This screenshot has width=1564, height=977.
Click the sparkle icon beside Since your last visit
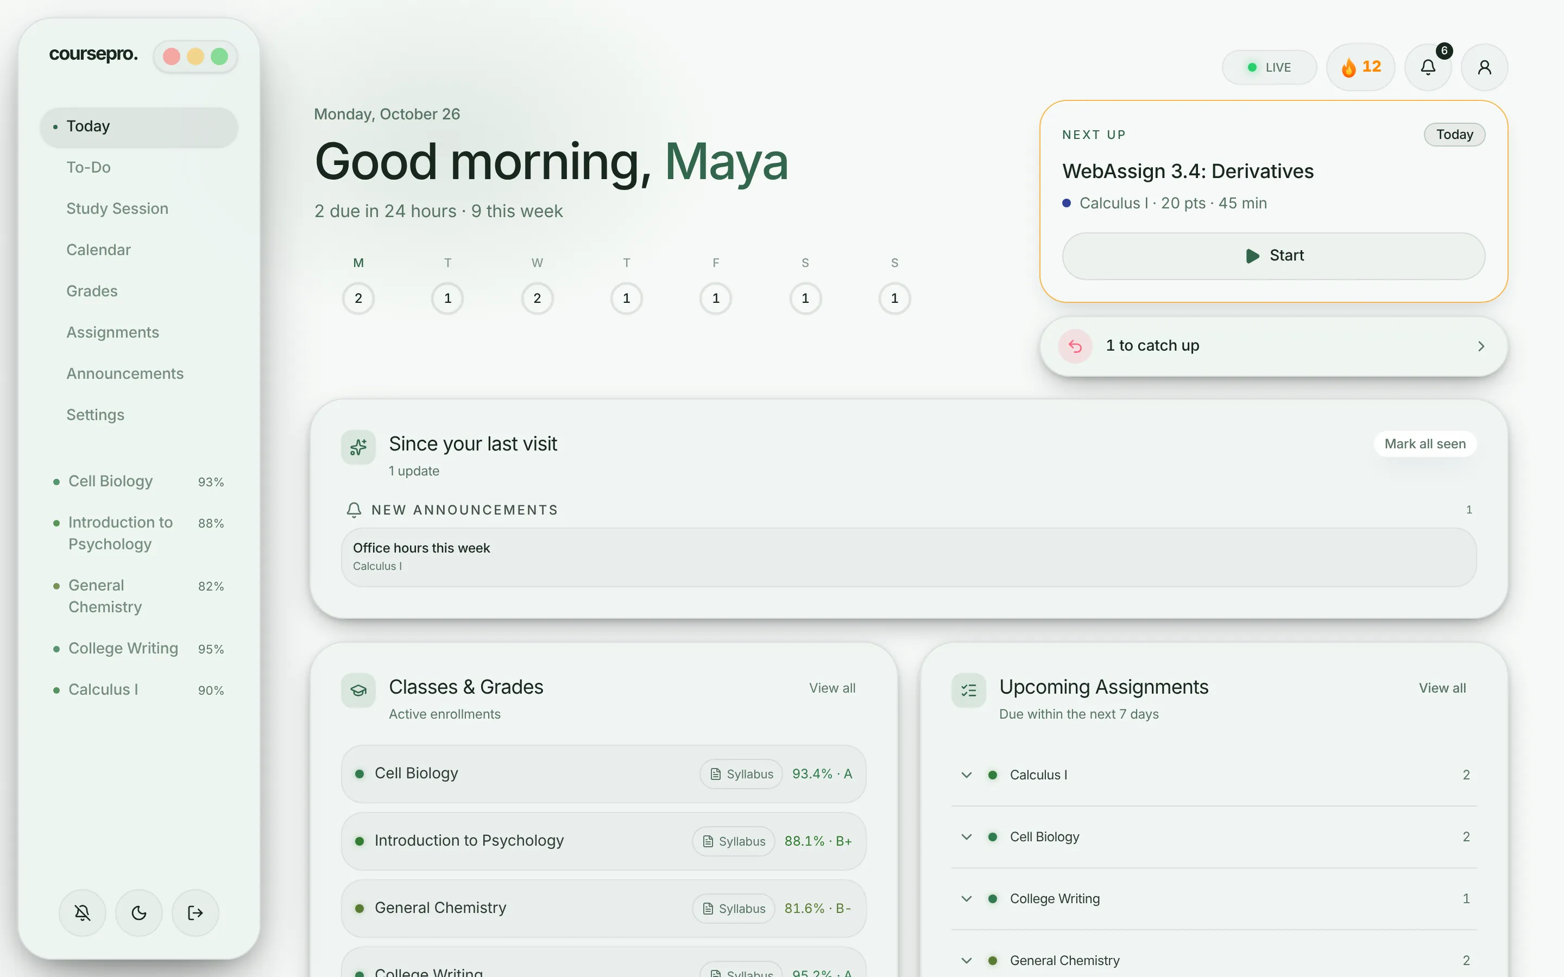click(358, 447)
